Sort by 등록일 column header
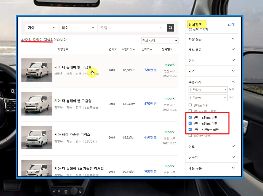 [167, 49]
